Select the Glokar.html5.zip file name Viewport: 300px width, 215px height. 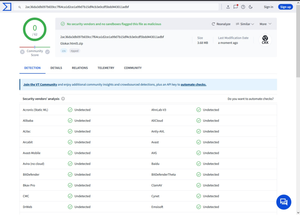point(72,44)
